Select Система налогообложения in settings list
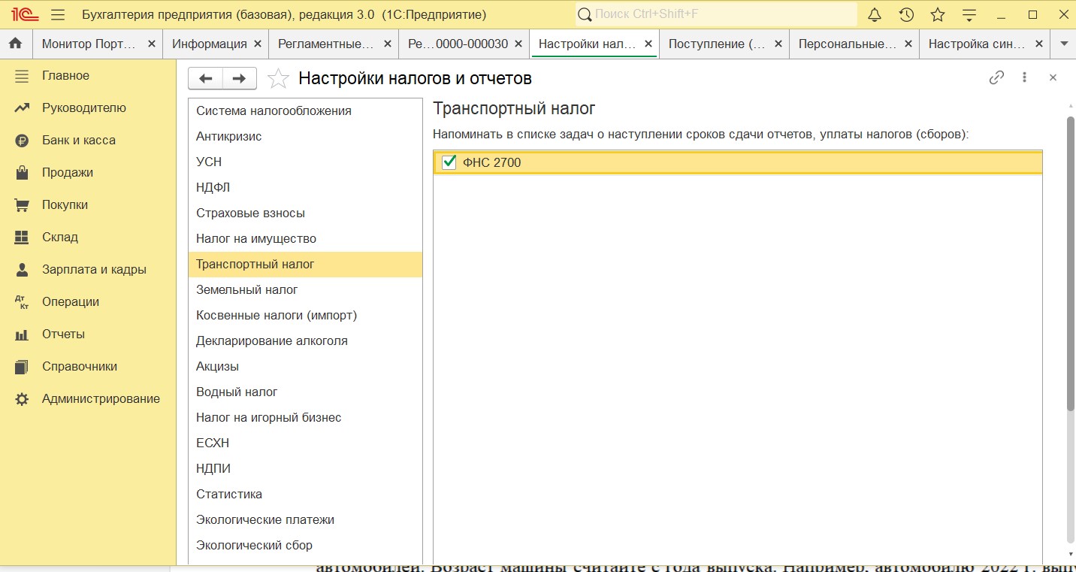Viewport: 1076px width, 572px height. click(305, 110)
